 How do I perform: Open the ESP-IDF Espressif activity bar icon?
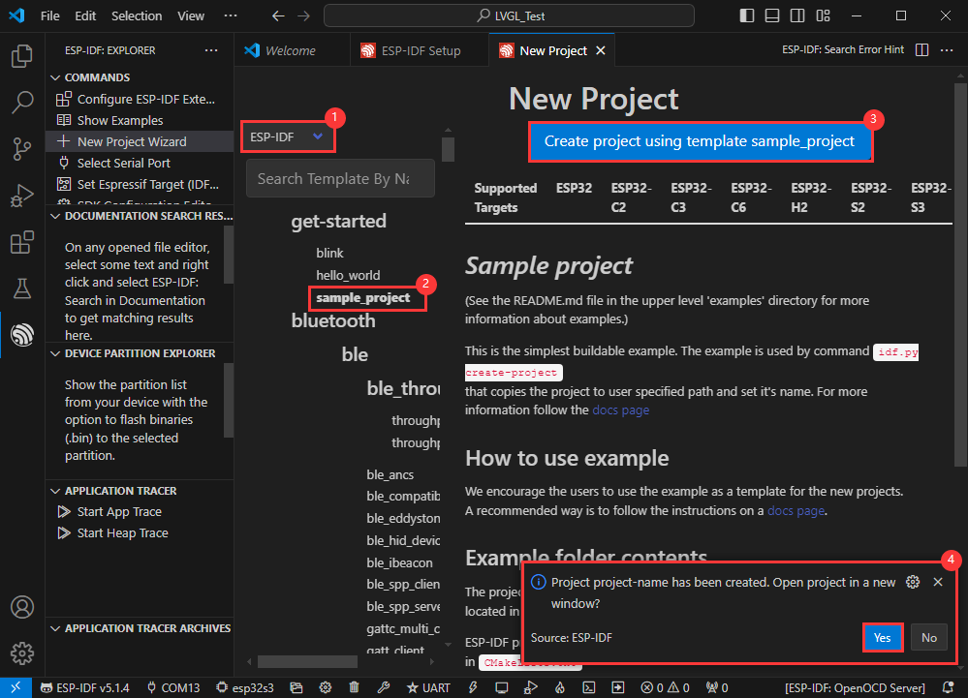click(x=22, y=334)
